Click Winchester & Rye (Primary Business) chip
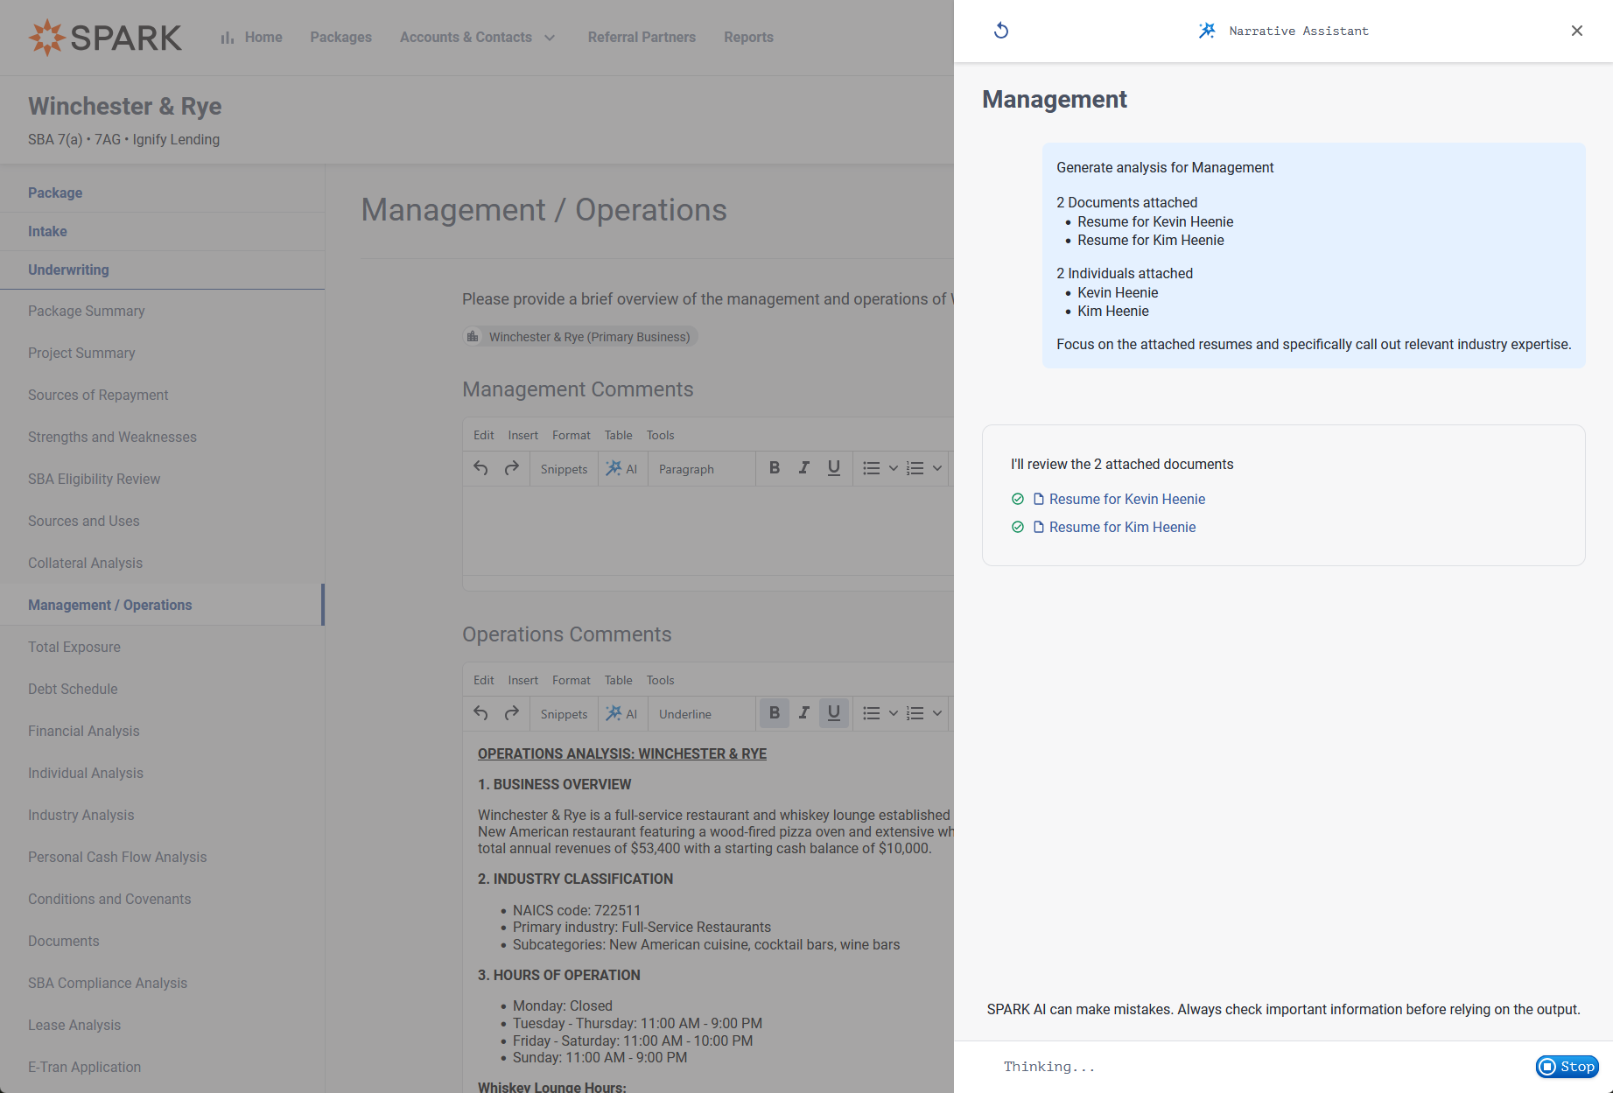Screen dimensions: 1613x1093 click(x=580, y=337)
